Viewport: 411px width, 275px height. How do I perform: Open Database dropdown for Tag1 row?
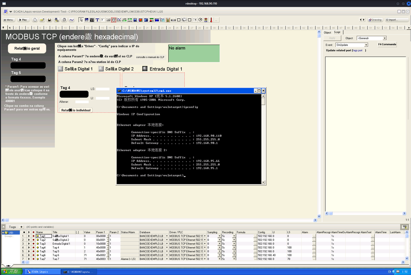[x=167, y=236]
